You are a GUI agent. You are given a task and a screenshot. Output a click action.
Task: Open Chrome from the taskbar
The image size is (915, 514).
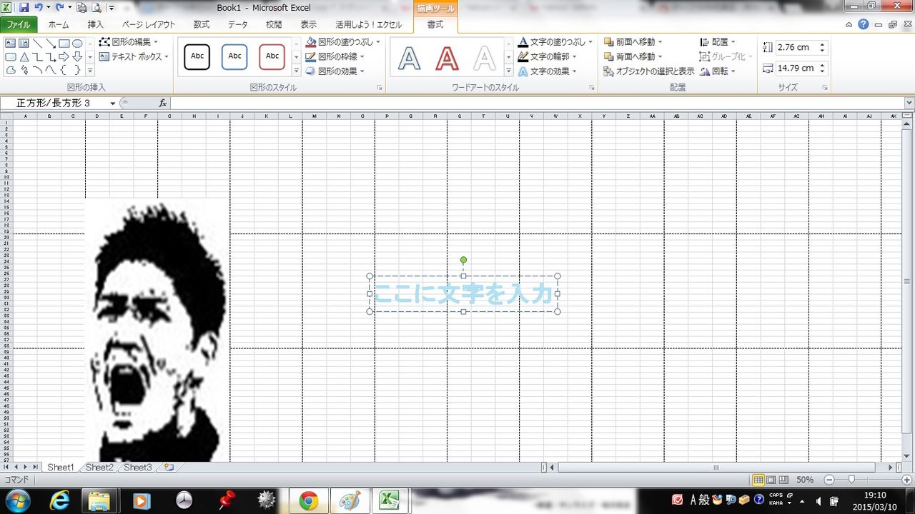tap(309, 501)
